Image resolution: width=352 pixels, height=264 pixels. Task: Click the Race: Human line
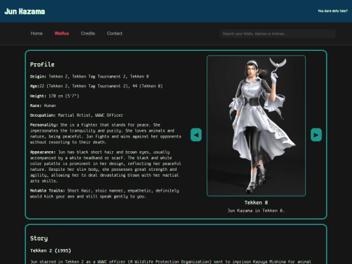pyautogui.click(x=43, y=106)
